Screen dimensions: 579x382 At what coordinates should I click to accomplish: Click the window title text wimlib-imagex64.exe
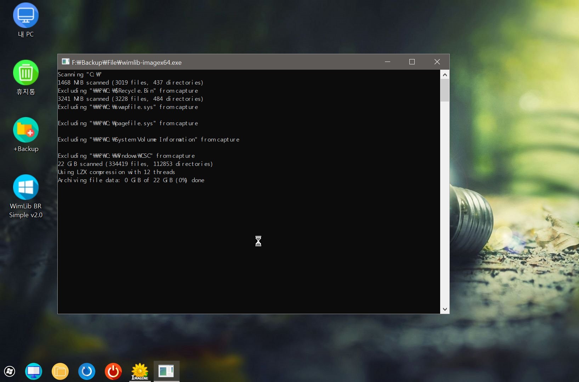[127, 63]
